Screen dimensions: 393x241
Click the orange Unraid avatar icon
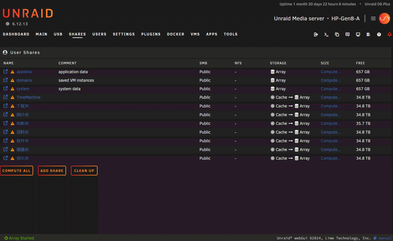tap(384, 18)
